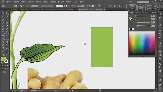Image resolution: width=163 pixels, height=92 pixels.
Task: Select the Scale tool
Action: click(x=7, y=32)
